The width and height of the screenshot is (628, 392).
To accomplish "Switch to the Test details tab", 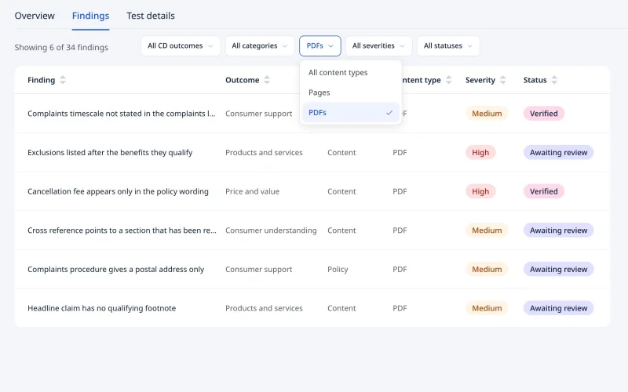I will pyautogui.click(x=151, y=16).
